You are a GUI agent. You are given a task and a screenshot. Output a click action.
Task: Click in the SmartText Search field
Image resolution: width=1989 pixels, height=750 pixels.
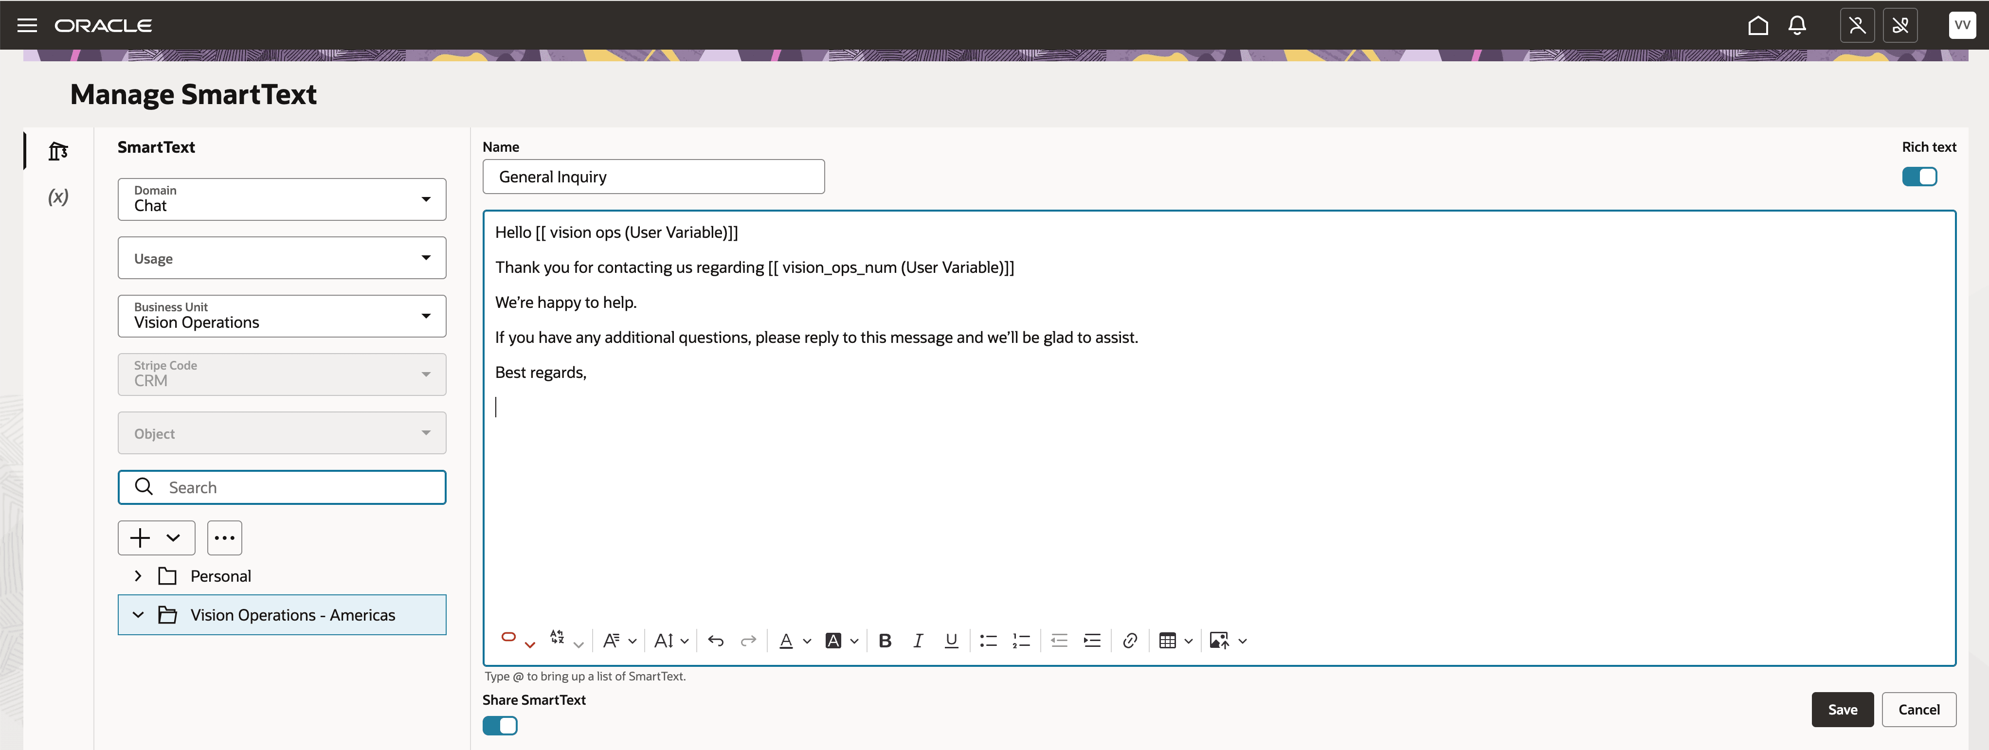(x=282, y=487)
